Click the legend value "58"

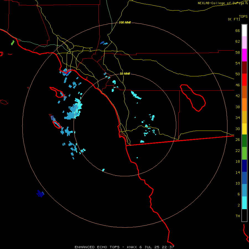click(238, 52)
